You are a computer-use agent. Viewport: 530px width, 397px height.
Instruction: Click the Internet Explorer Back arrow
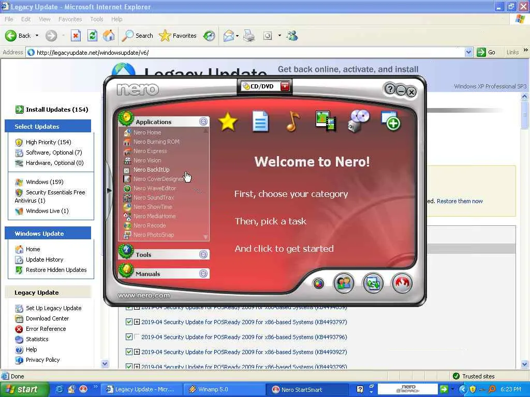point(10,36)
